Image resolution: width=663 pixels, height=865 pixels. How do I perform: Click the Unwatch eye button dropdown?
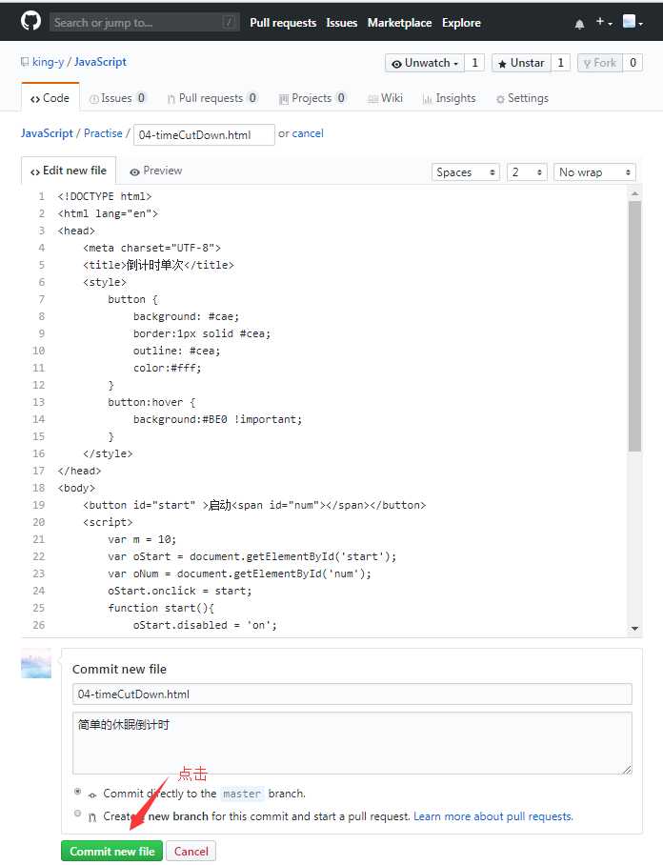point(425,63)
